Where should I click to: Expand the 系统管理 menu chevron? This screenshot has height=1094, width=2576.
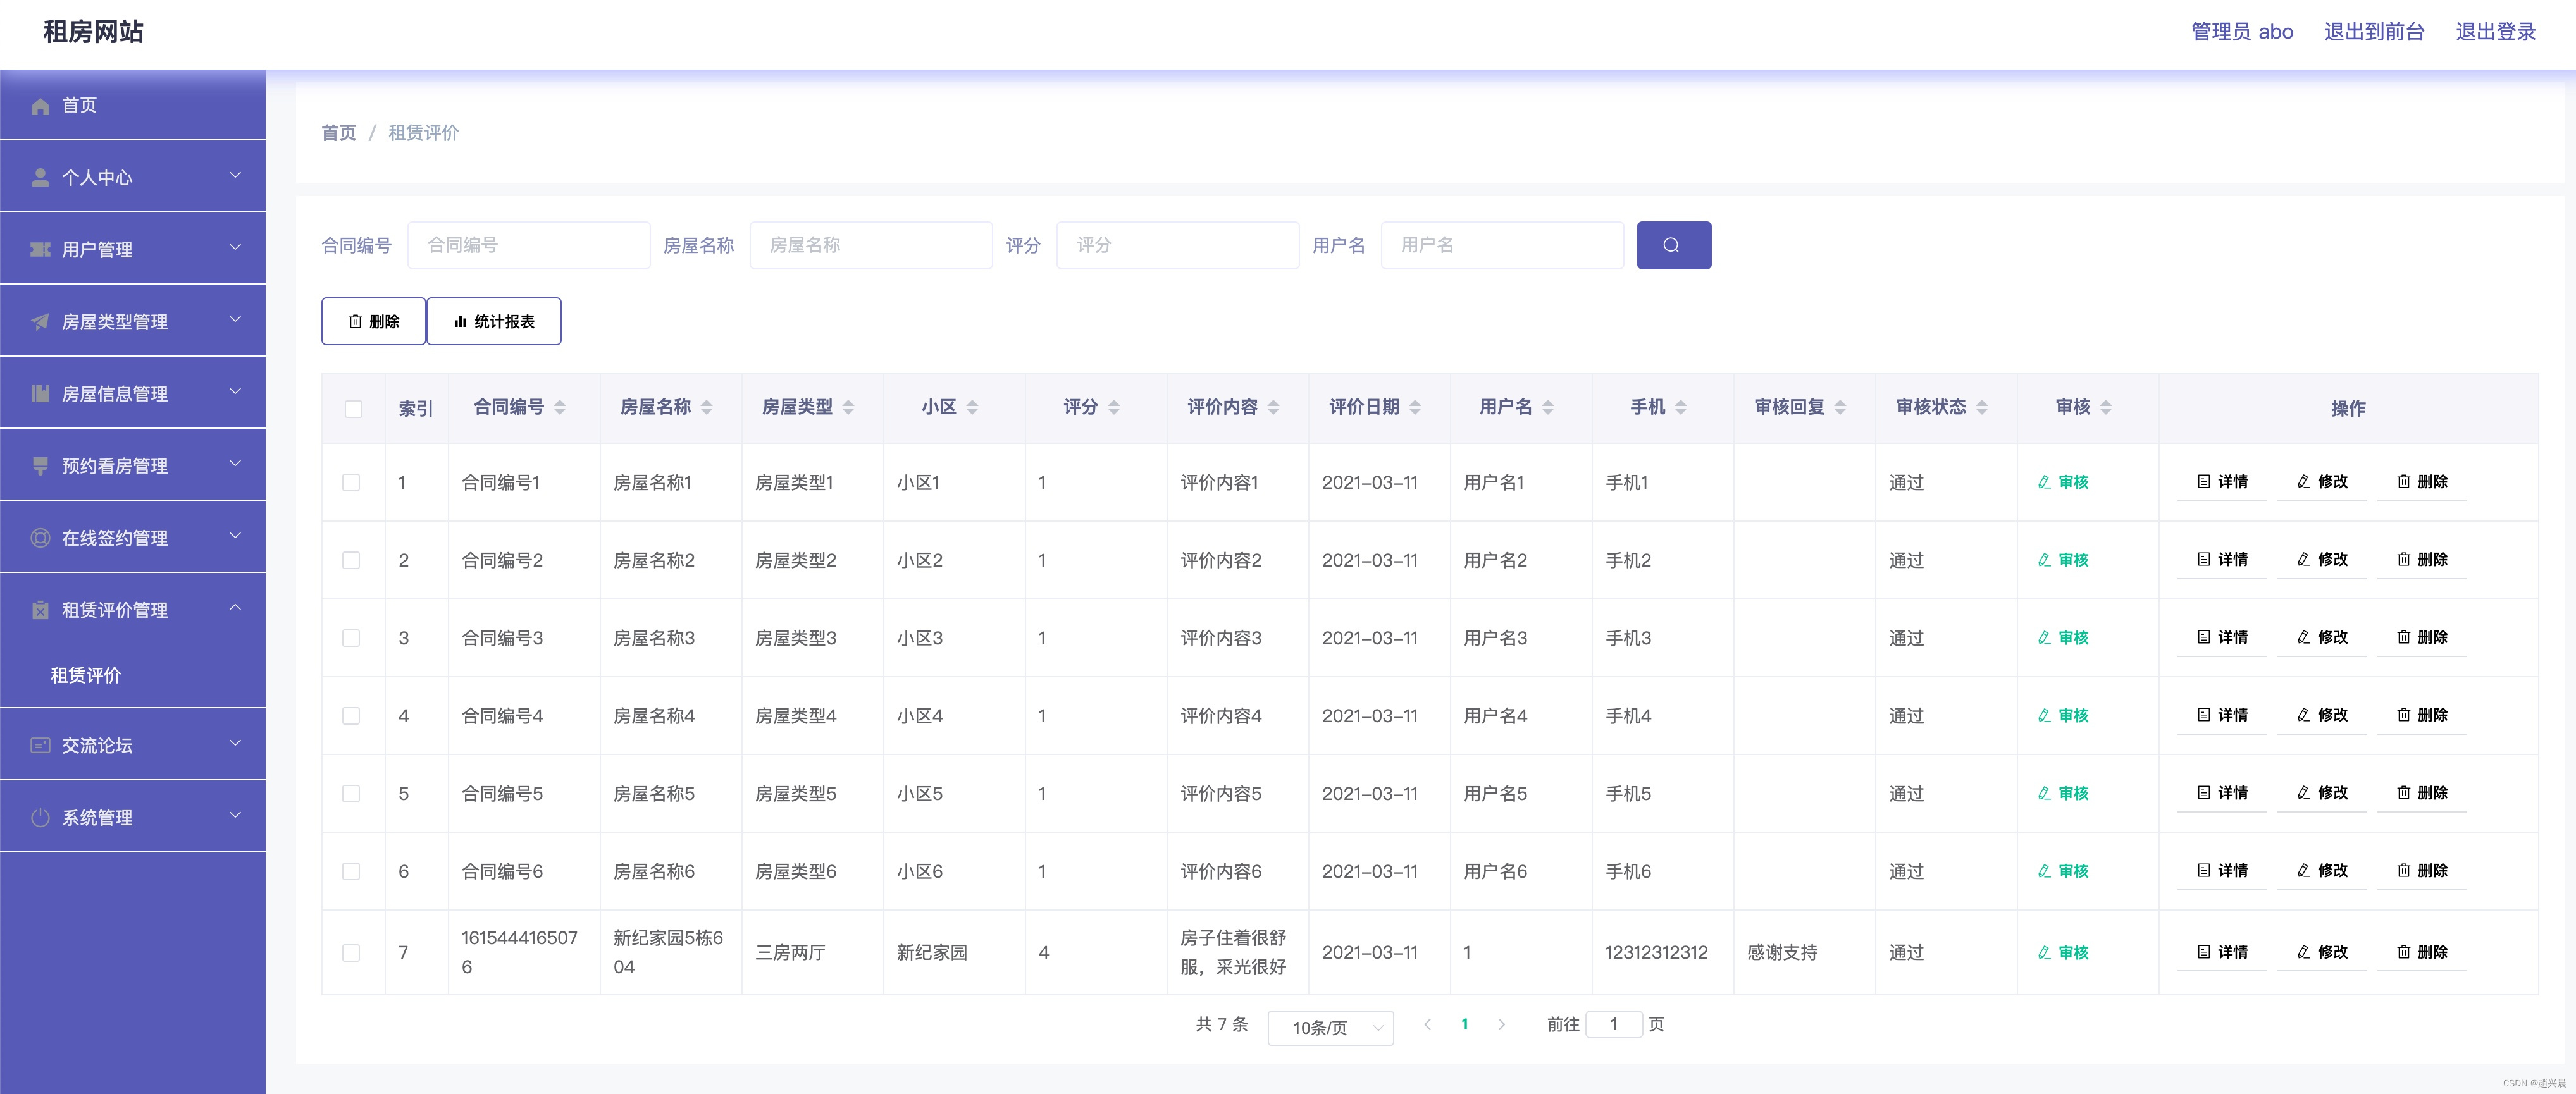[x=235, y=815]
